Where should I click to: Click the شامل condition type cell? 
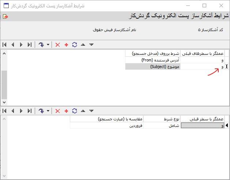(x=162, y=125)
